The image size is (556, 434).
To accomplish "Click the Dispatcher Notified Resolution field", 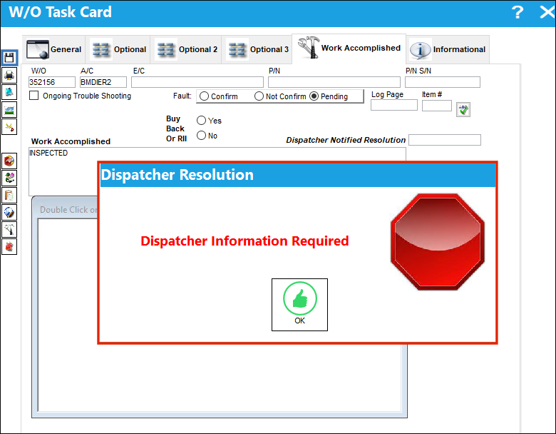I will pos(445,140).
